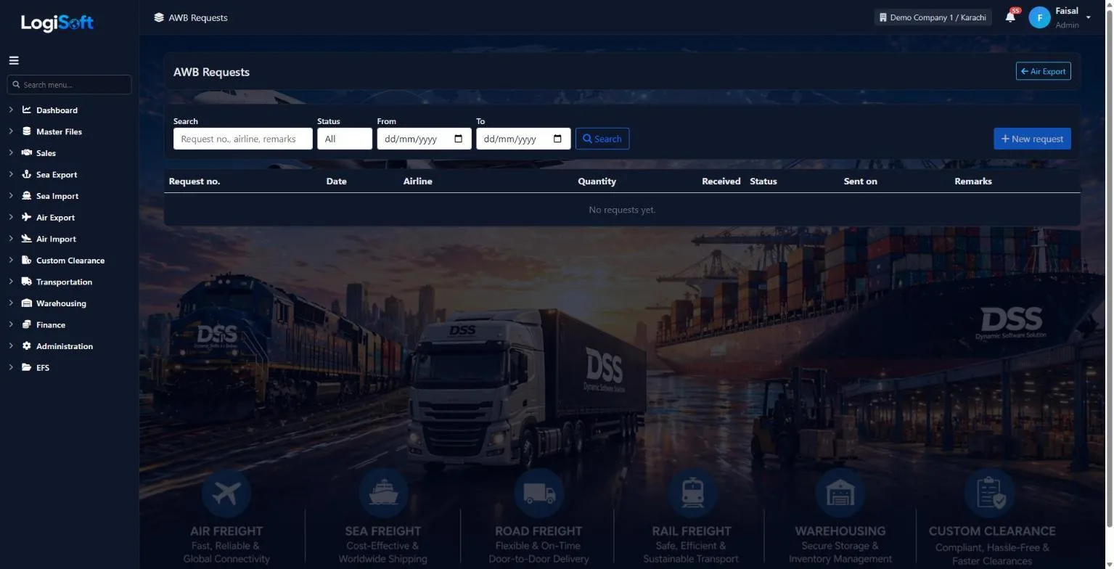The width and height of the screenshot is (1114, 569).
Task: Open the Status filter dropdown
Action: click(x=345, y=139)
